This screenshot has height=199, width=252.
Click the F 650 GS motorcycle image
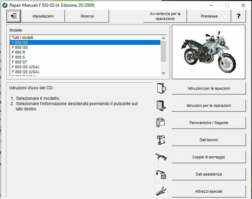pos(208,52)
